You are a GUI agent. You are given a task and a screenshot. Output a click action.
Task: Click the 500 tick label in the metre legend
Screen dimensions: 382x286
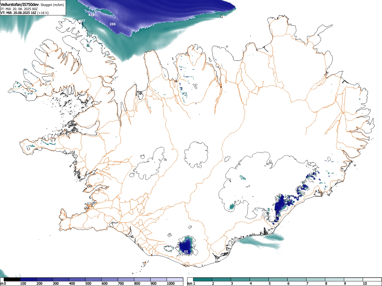(x=88, y=284)
